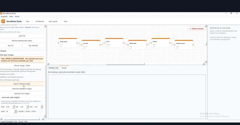240x125 pixels.
Task: Increase the Test split weight with up arrow
Action: coord(41,106)
